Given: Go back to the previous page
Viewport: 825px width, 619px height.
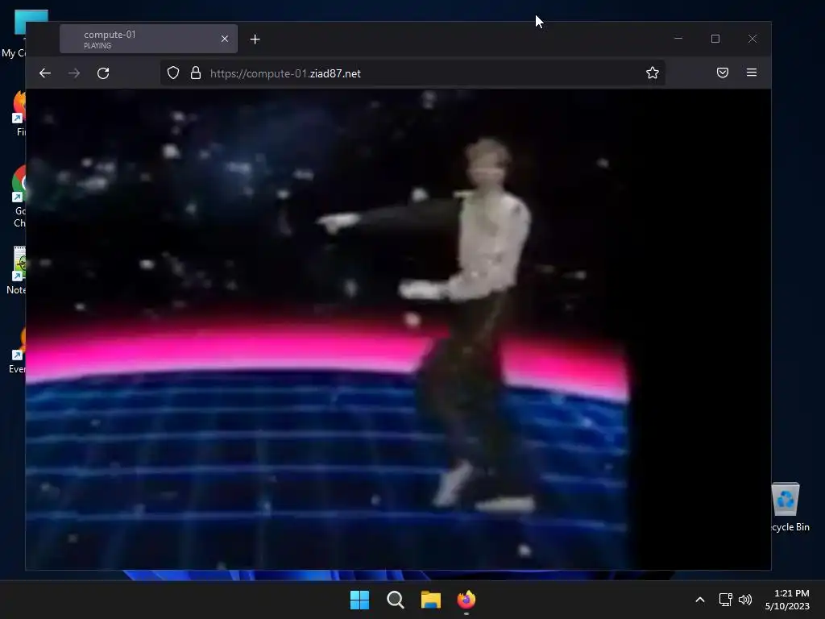Looking at the screenshot, I should coord(45,73).
